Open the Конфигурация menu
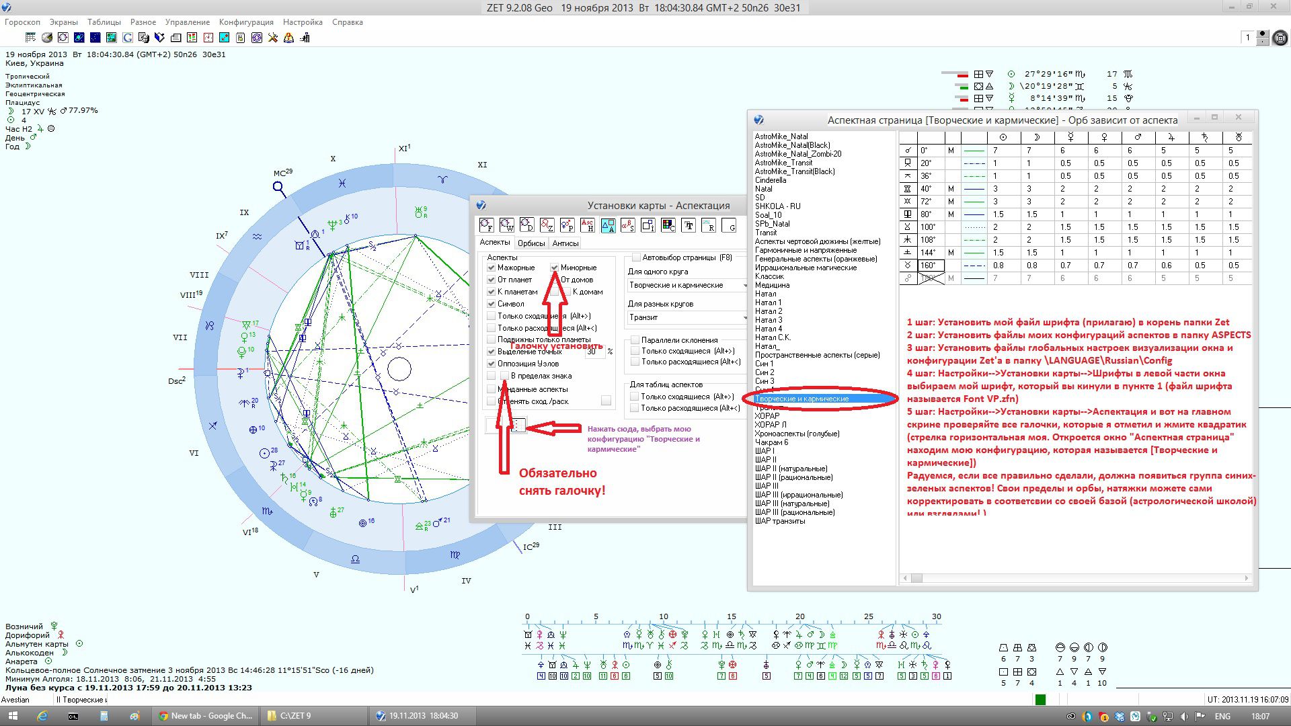Screen dimensions: 1291x726 [x=246, y=22]
